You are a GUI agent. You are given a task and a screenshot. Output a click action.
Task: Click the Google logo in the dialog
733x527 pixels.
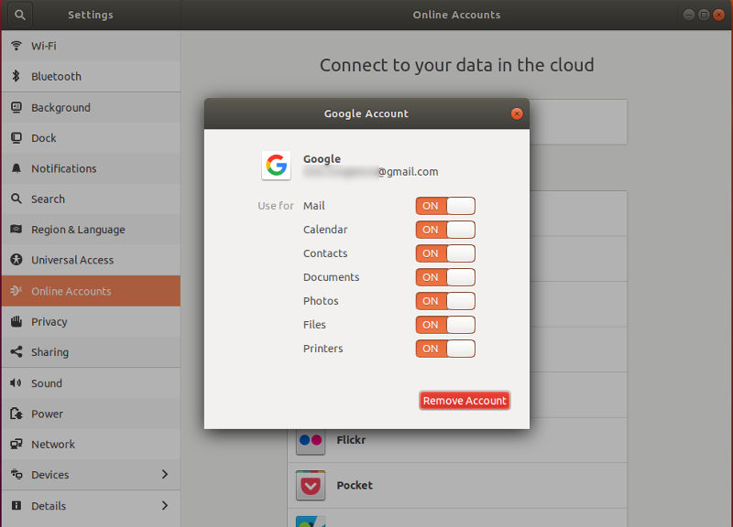276,166
